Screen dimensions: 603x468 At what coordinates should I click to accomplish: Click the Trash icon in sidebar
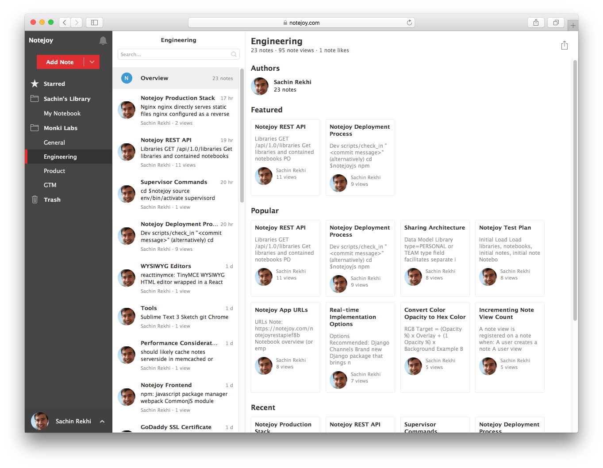point(35,199)
